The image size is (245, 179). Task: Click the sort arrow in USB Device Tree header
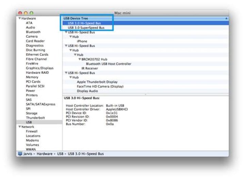point(226,18)
